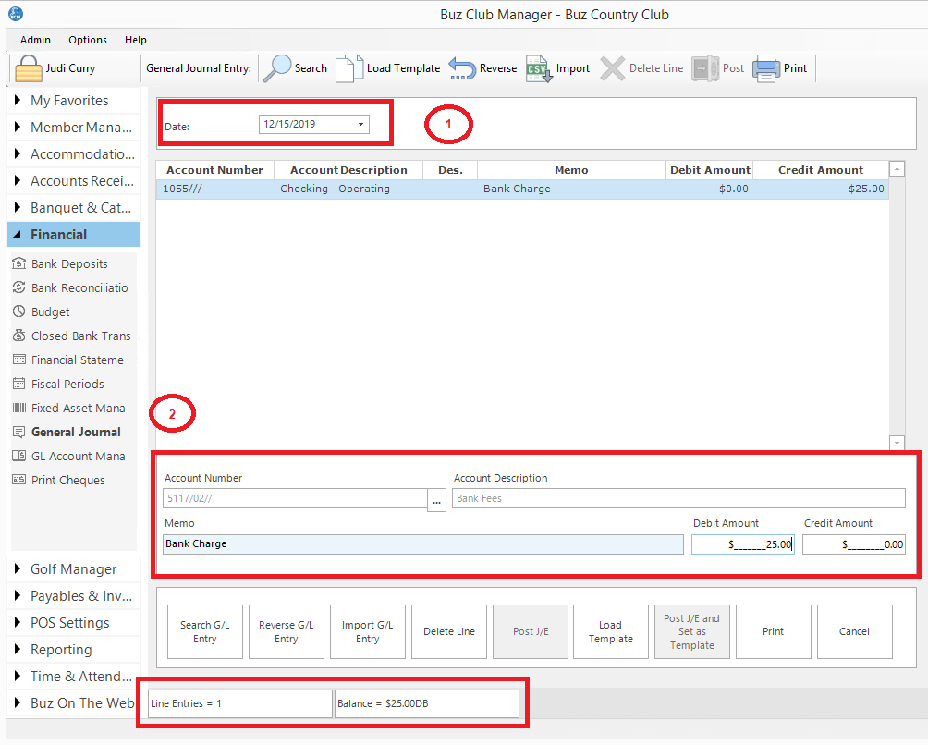Open the Date dropdown calendar
Viewport: 928px width, 745px height.
click(360, 124)
